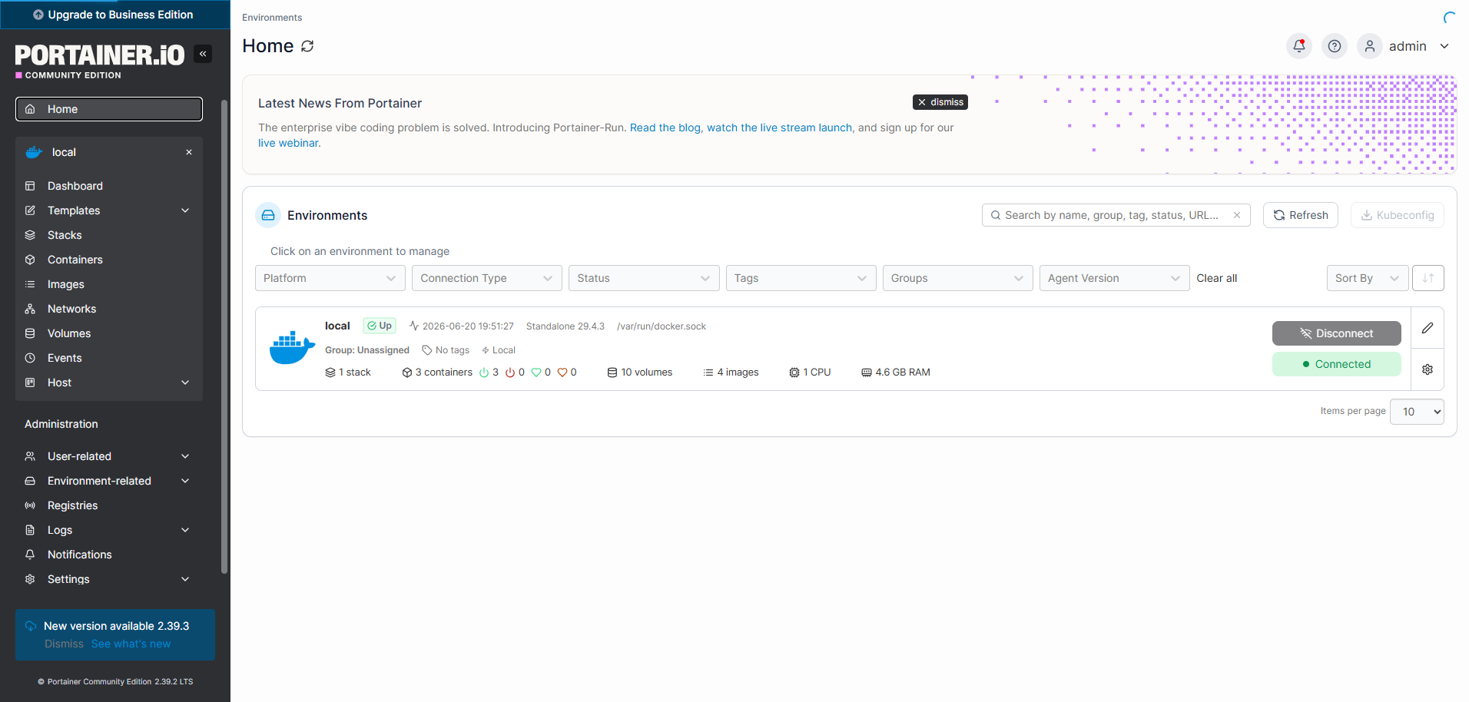This screenshot has height=702, width=1469.
Task: Click the Disconnect button
Action: coord(1337,333)
